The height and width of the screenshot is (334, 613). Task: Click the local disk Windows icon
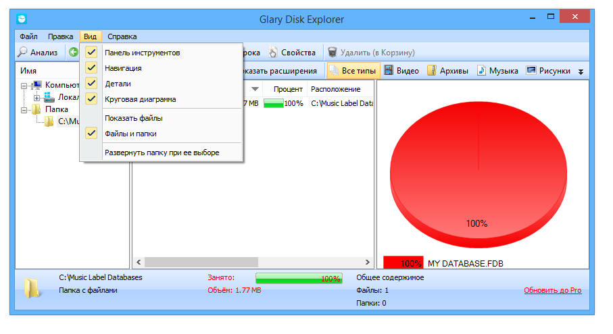pos(49,97)
